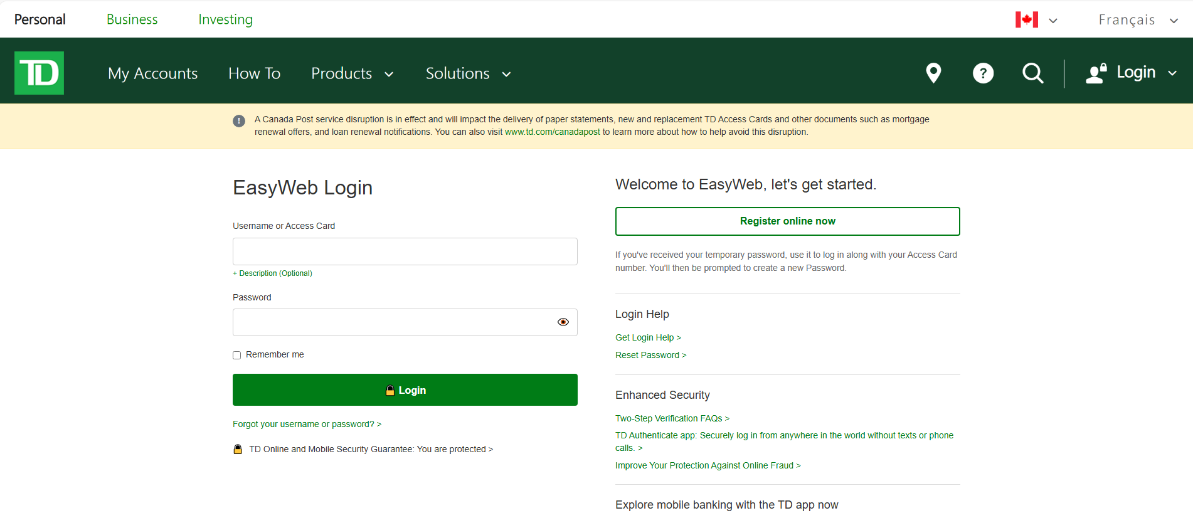Focus the Username or Access Card field
This screenshot has width=1193, height=513.
click(x=405, y=251)
